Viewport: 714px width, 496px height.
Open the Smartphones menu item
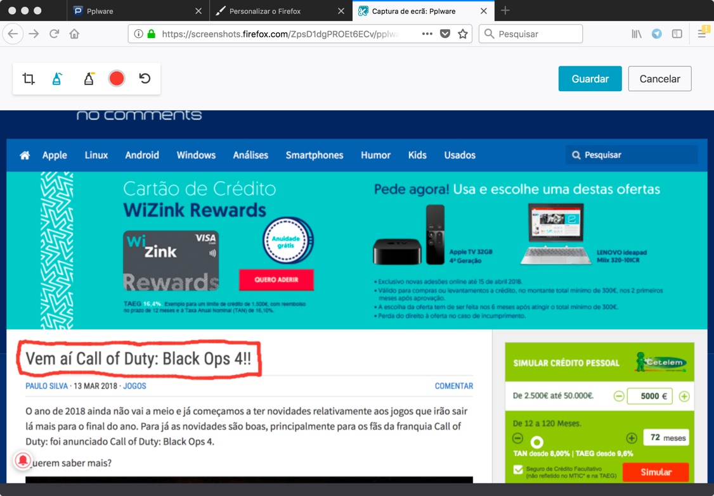click(x=314, y=154)
